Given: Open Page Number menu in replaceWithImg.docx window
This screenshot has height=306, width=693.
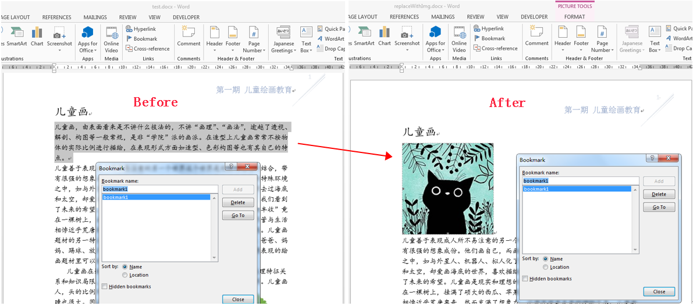Looking at the screenshot, I should coord(602,40).
